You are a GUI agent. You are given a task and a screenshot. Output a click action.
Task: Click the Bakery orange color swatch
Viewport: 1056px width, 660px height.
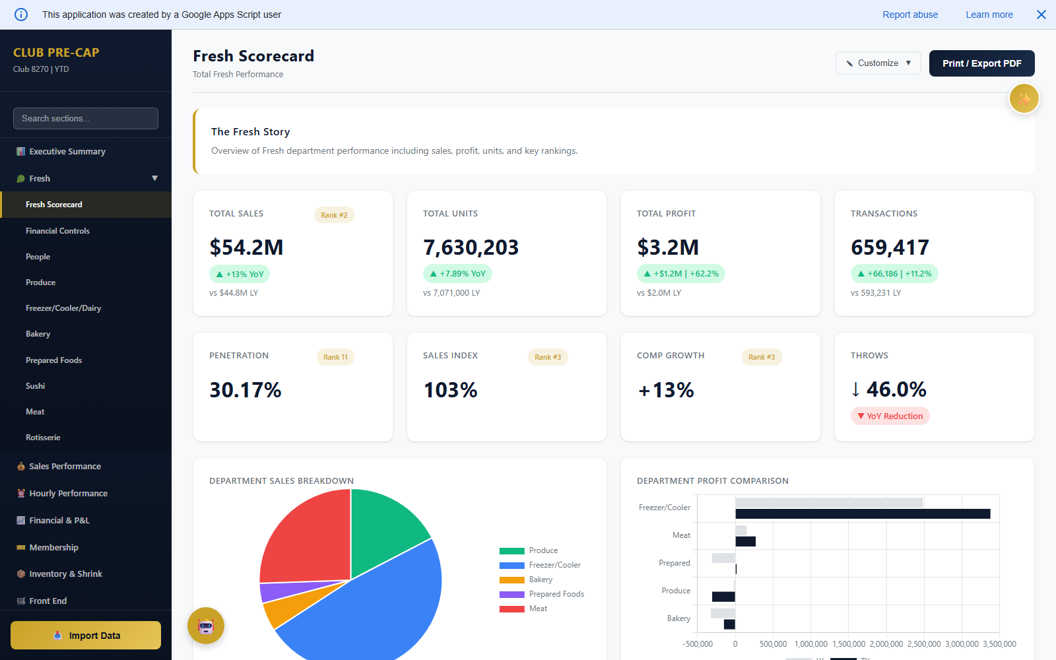tap(511, 580)
